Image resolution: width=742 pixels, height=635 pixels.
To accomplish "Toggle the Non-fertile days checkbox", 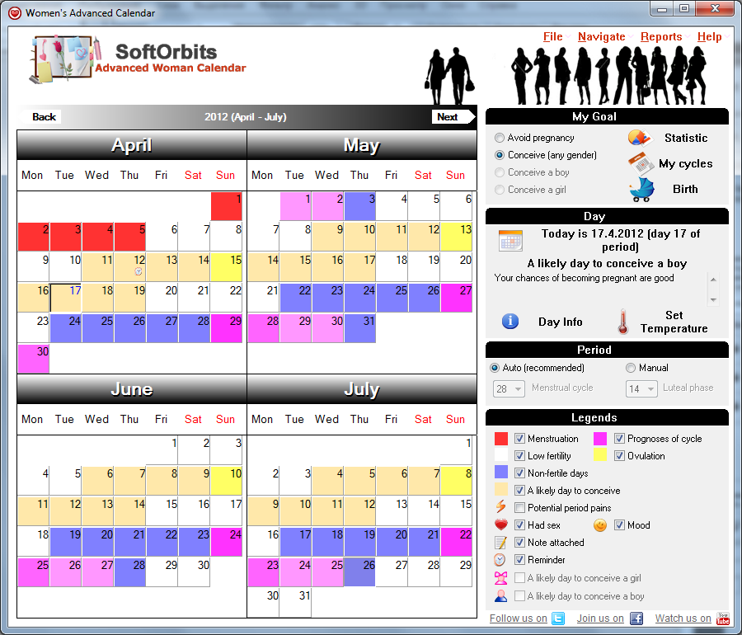I will coord(519,473).
